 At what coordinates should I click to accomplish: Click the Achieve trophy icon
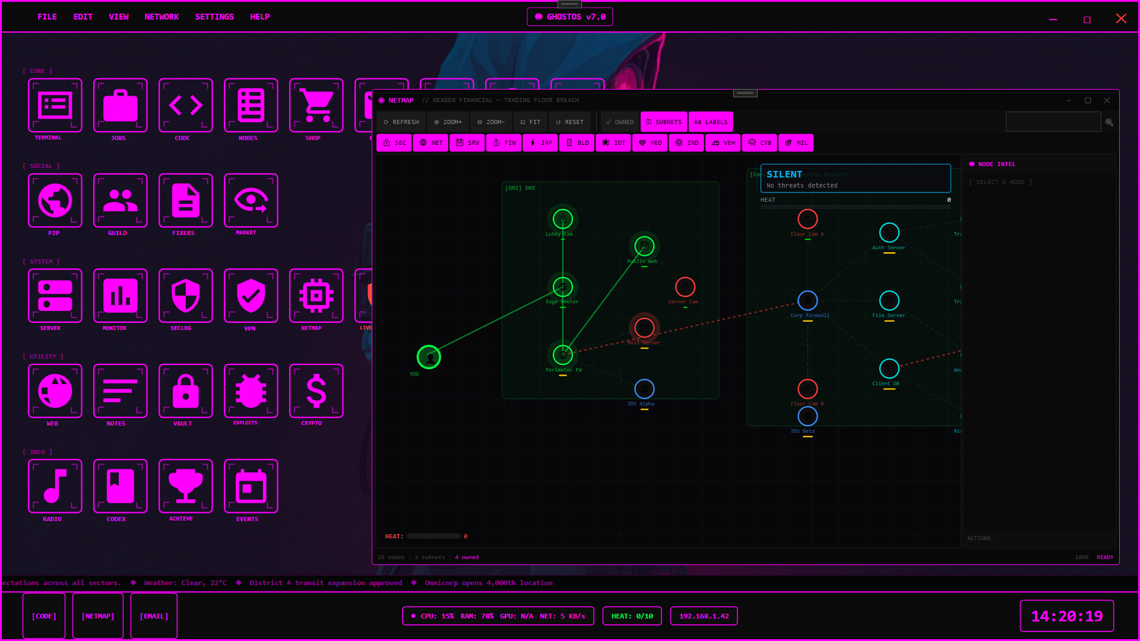pos(185,486)
